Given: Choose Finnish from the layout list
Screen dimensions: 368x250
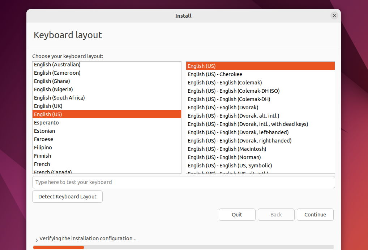Looking at the screenshot, I should point(107,156).
